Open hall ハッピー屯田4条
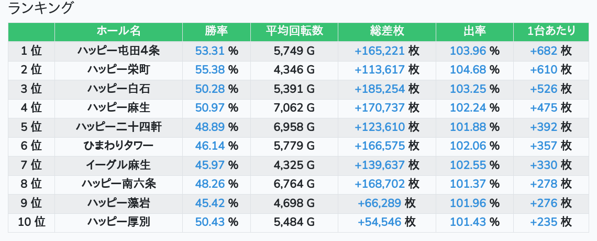This screenshot has height=241, width=597. (x=118, y=51)
